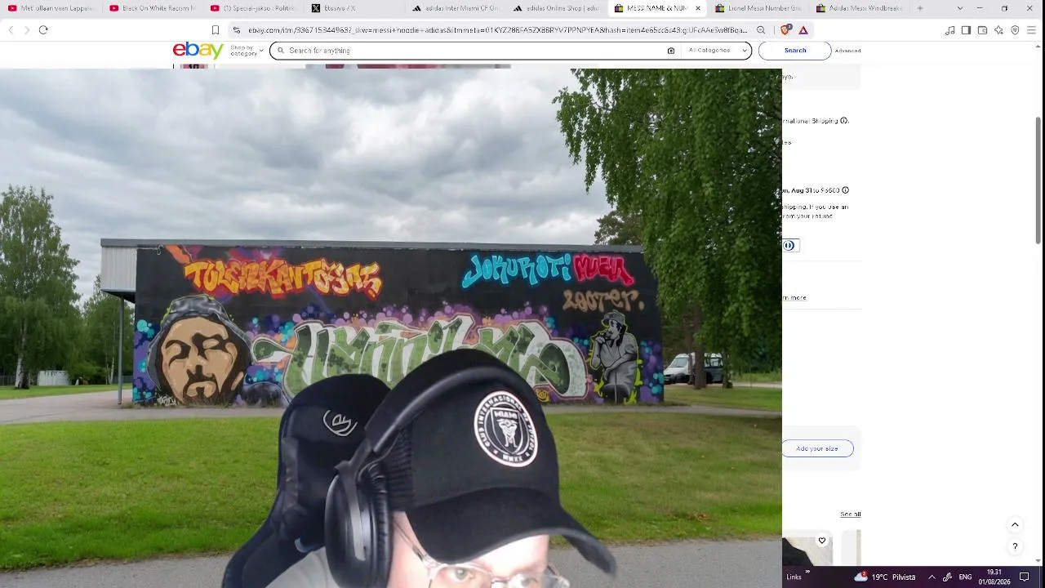Toggle the browser sidebar panel
The height and width of the screenshot is (588, 1045).
click(967, 30)
